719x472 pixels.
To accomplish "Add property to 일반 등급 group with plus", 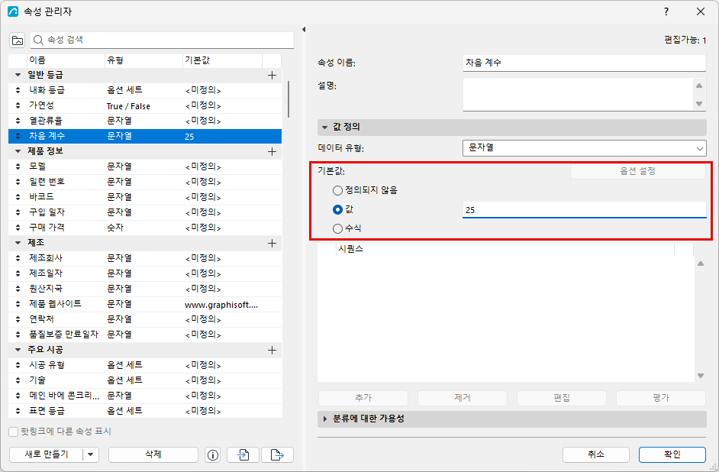I will [272, 75].
